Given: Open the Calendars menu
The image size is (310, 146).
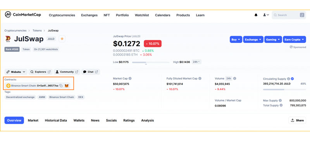Looking at the screenshot, I should (162, 15).
